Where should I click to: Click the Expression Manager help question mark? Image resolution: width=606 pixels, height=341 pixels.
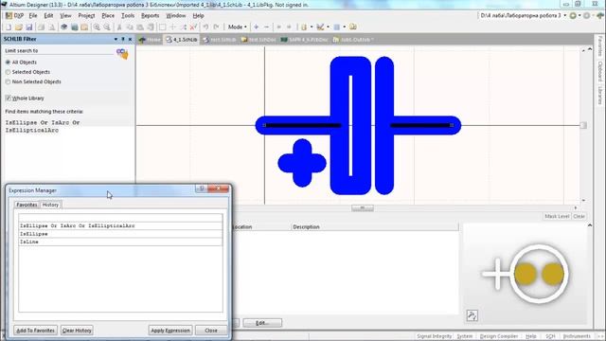click(202, 188)
